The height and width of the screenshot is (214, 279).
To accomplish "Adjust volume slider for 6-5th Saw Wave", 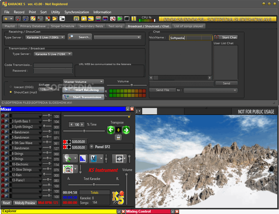I will [47, 142].
